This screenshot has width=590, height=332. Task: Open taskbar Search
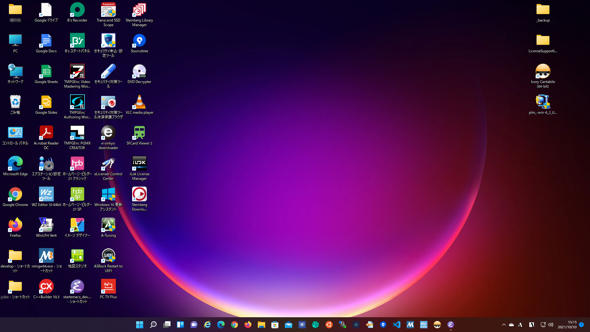point(153,325)
